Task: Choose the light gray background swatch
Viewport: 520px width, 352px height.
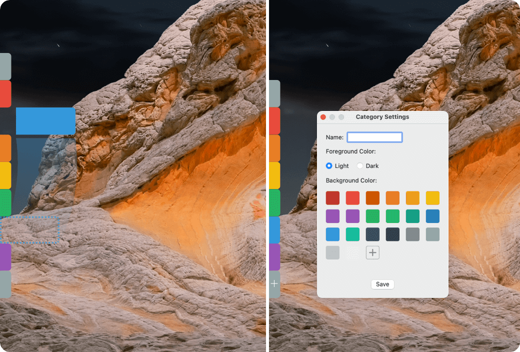Action: [332, 252]
